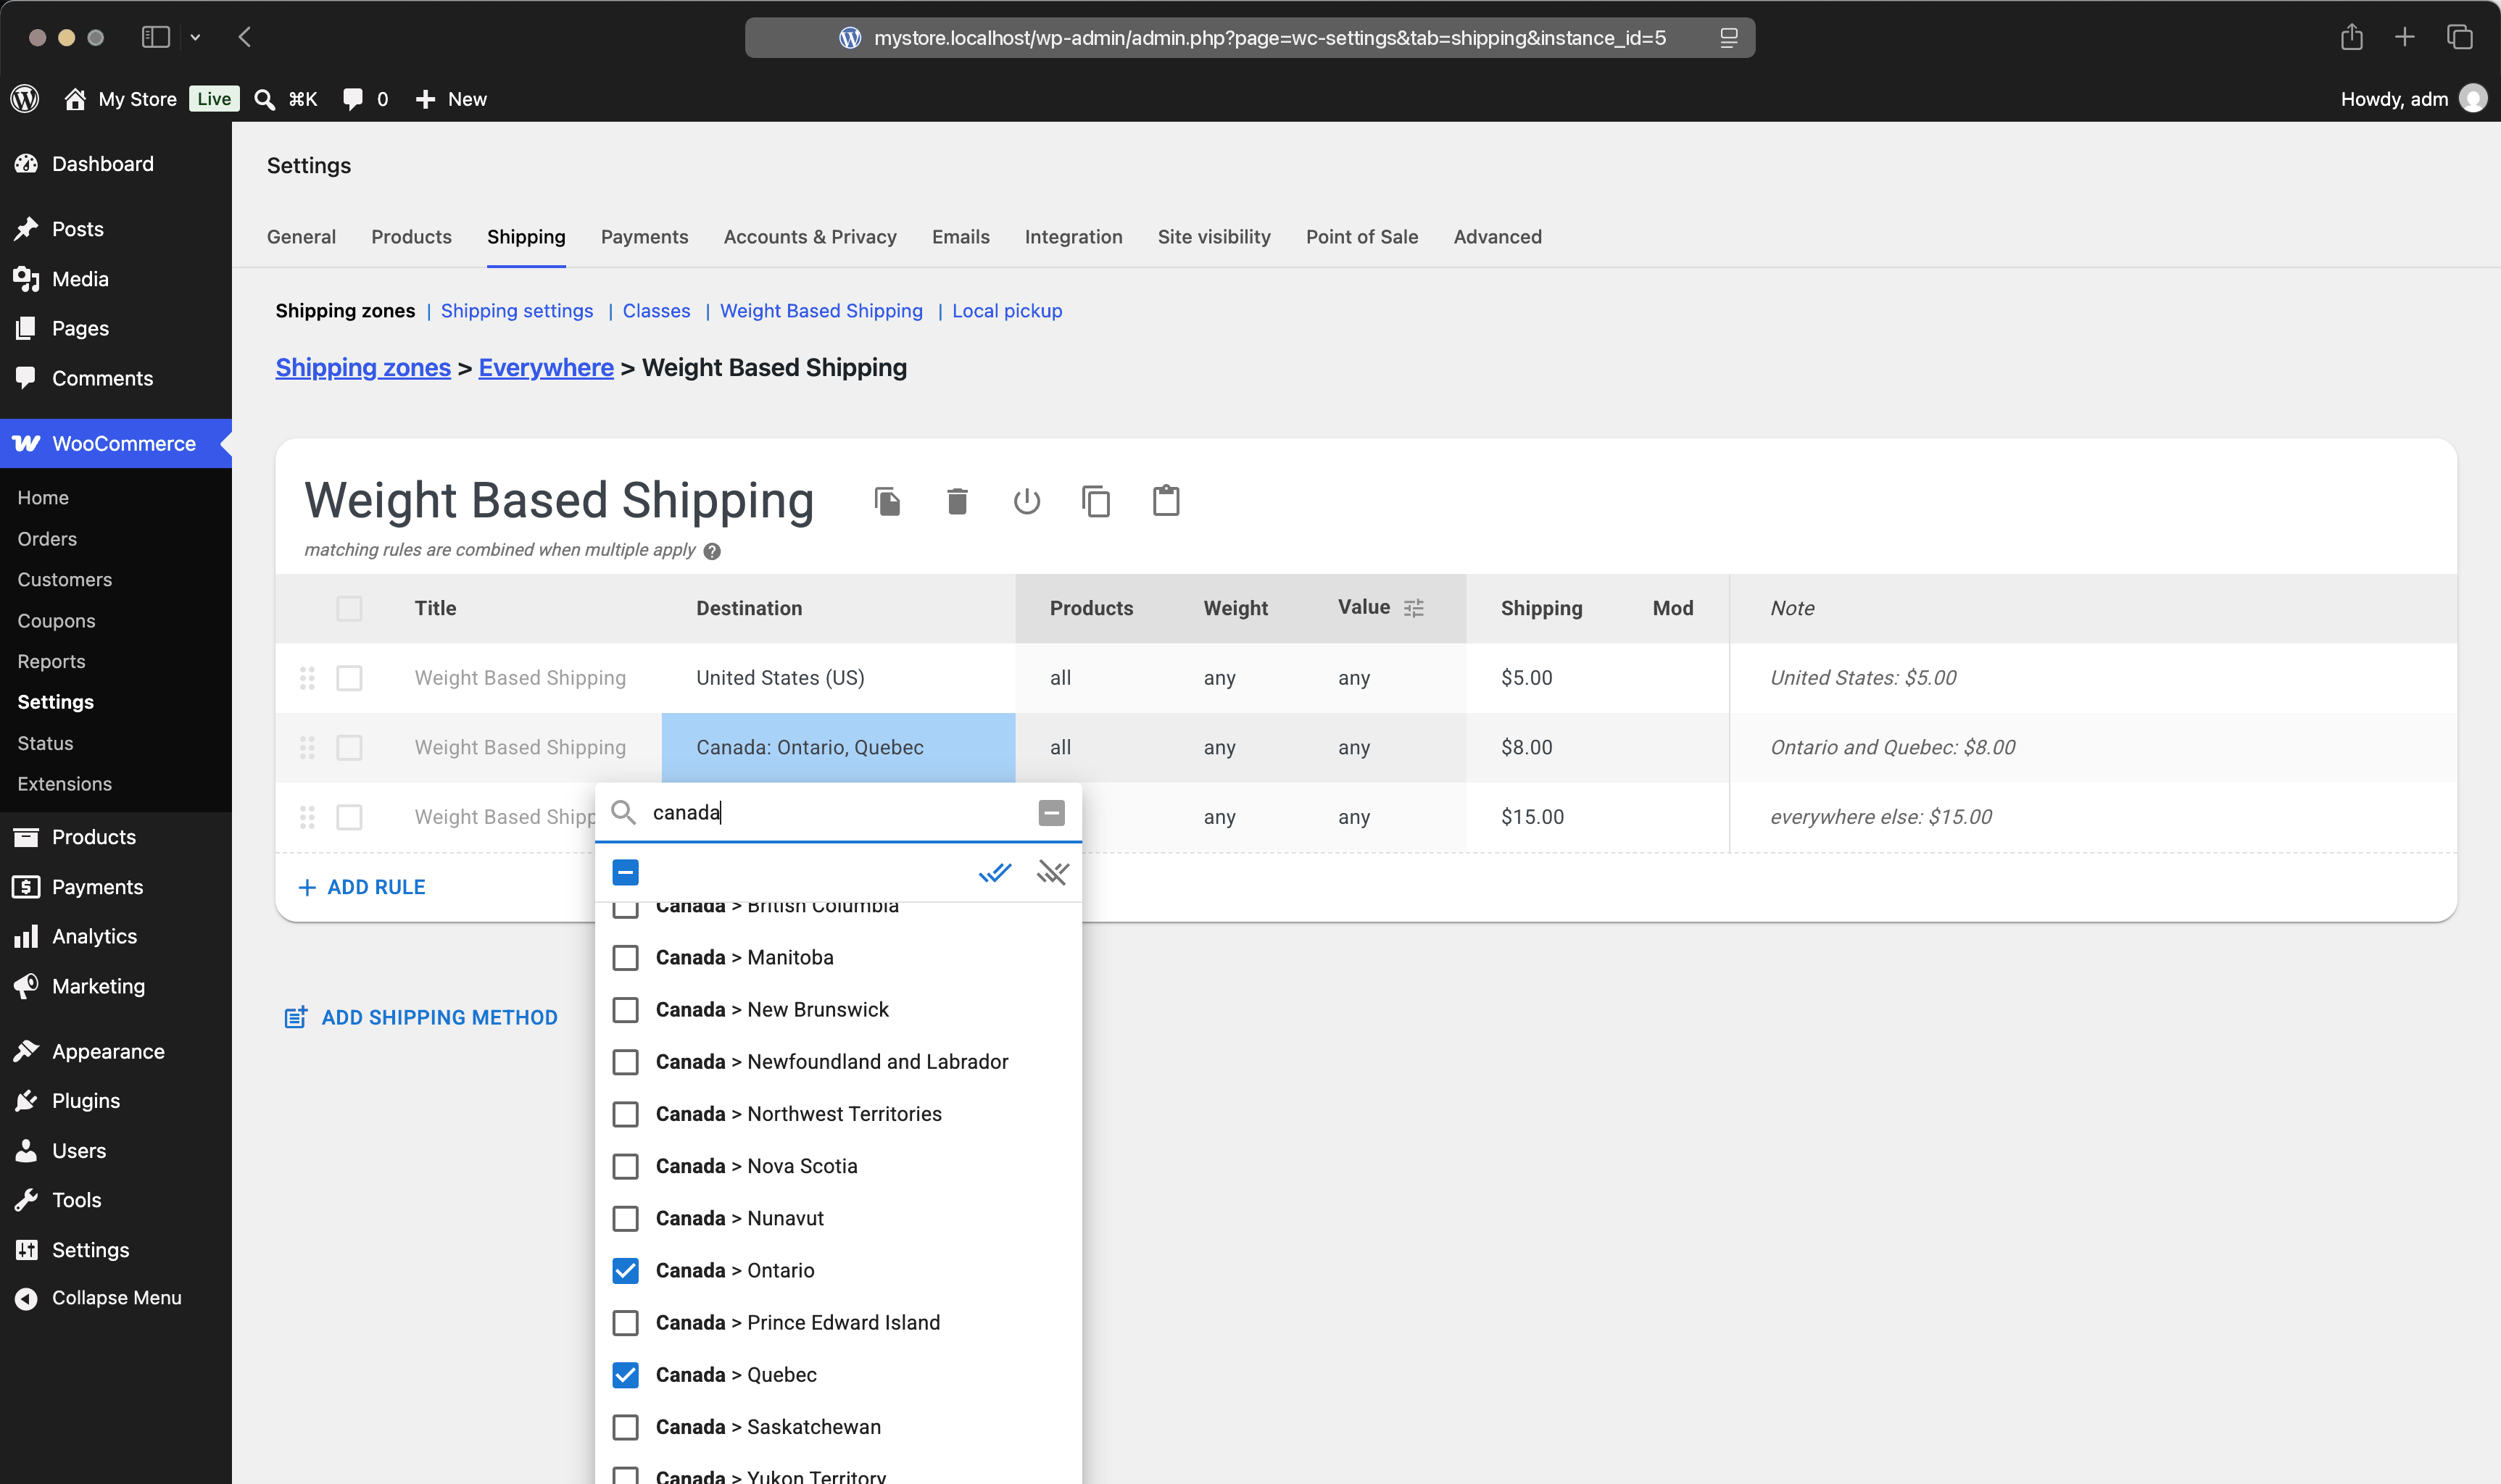Click the $8.00 shipping cell
This screenshot has width=2501, height=1484.
pos(1527,747)
